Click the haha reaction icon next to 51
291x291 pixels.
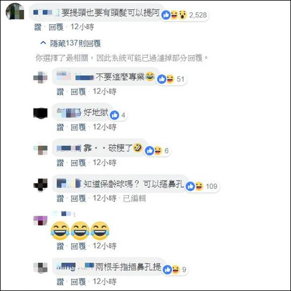tap(170, 79)
